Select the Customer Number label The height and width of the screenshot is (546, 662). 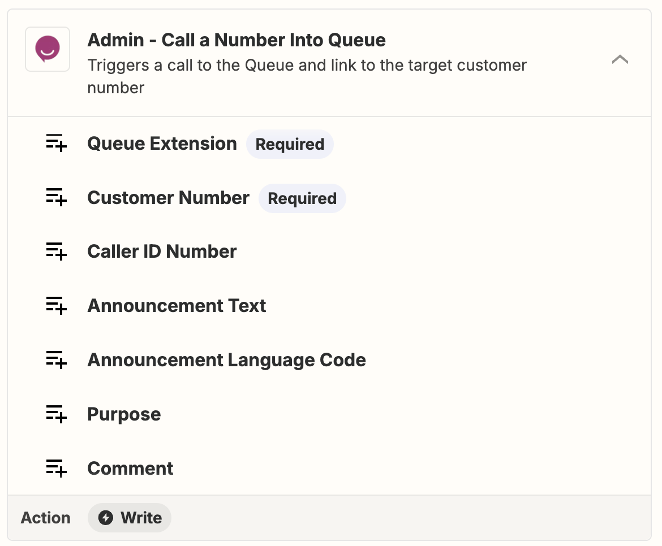pos(168,198)
